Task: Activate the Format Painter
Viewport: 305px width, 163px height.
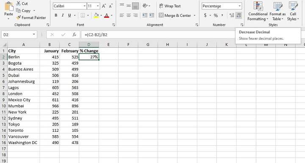Action: [31, 18]
